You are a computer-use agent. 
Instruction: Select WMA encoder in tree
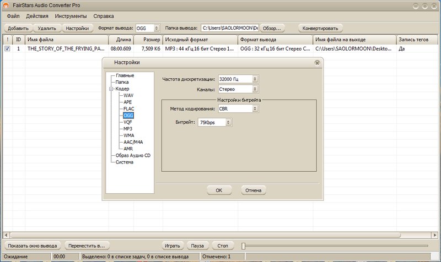coord(128,135)
